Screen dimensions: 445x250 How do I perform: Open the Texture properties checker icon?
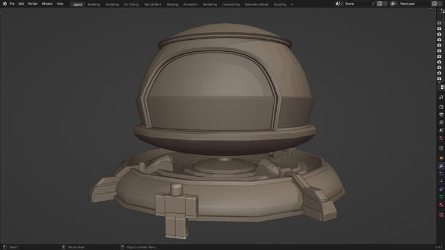point(441,215)
